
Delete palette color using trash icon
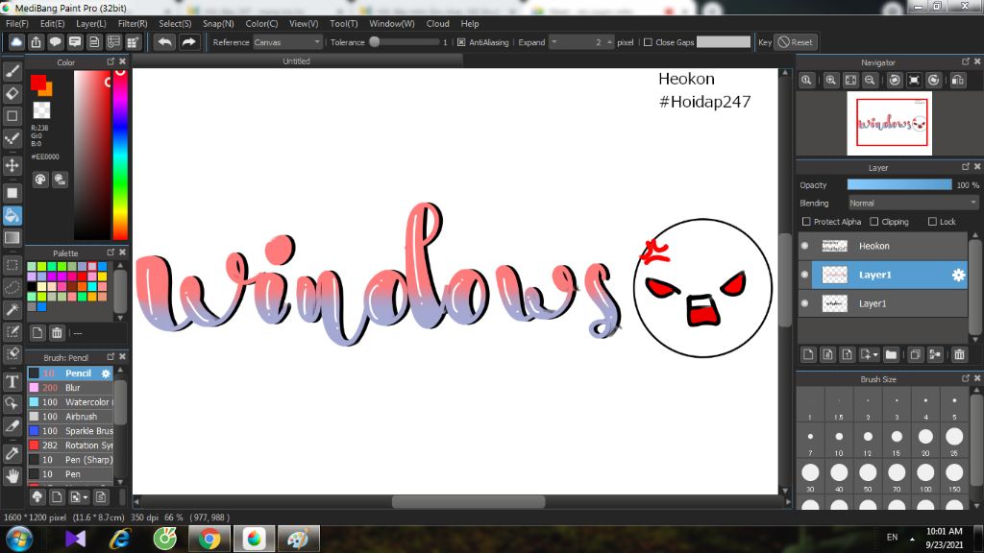[x=57, y=333]
